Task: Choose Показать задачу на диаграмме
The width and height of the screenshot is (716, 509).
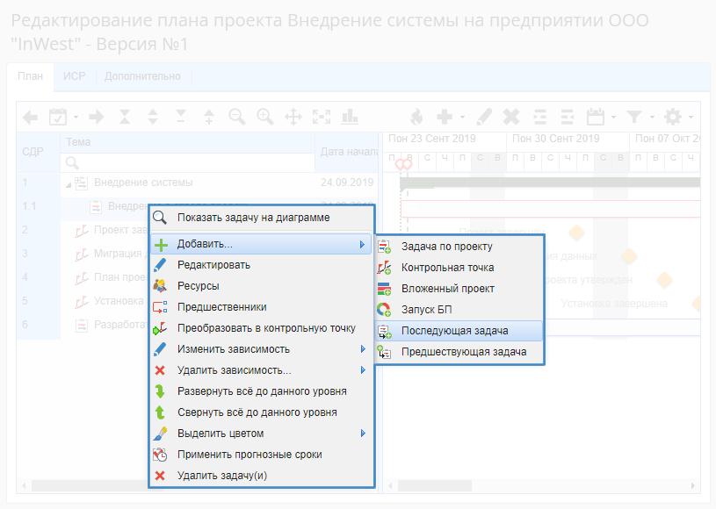Action: [x=253, y=218]
